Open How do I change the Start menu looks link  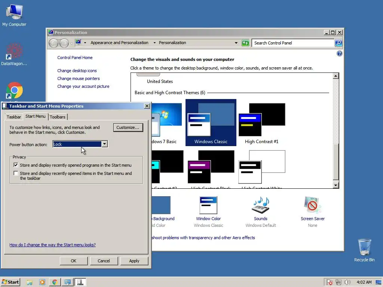click(x=52, y=245)
